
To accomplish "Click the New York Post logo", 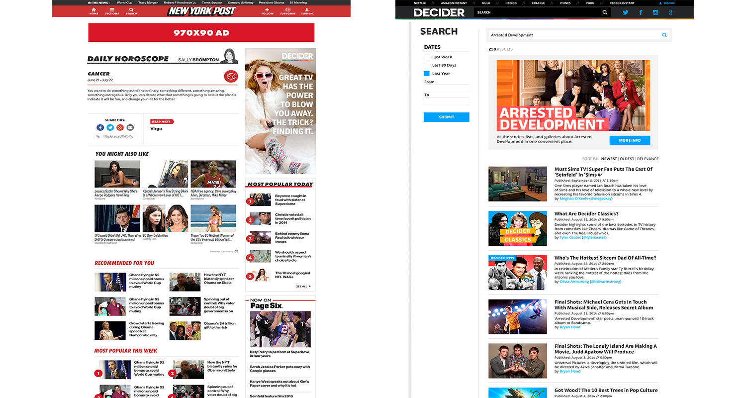I will [201, 10].
